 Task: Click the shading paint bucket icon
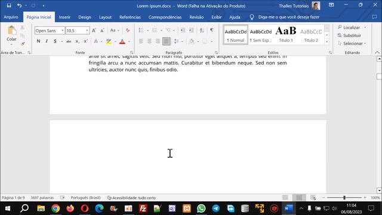click(x=192, y=41)
